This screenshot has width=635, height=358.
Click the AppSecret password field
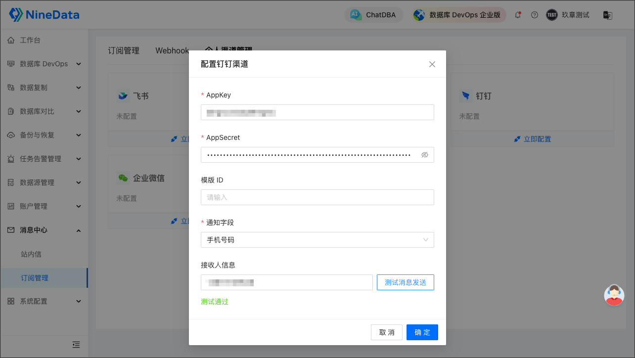[x=317, y=155]
